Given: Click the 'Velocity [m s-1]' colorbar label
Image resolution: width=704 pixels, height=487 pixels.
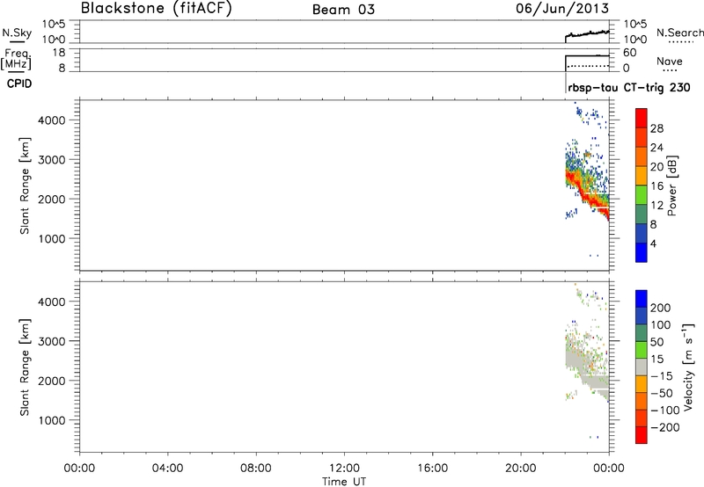Looking at the screenshot, I should pyautogui.click(x=688, y=367).
